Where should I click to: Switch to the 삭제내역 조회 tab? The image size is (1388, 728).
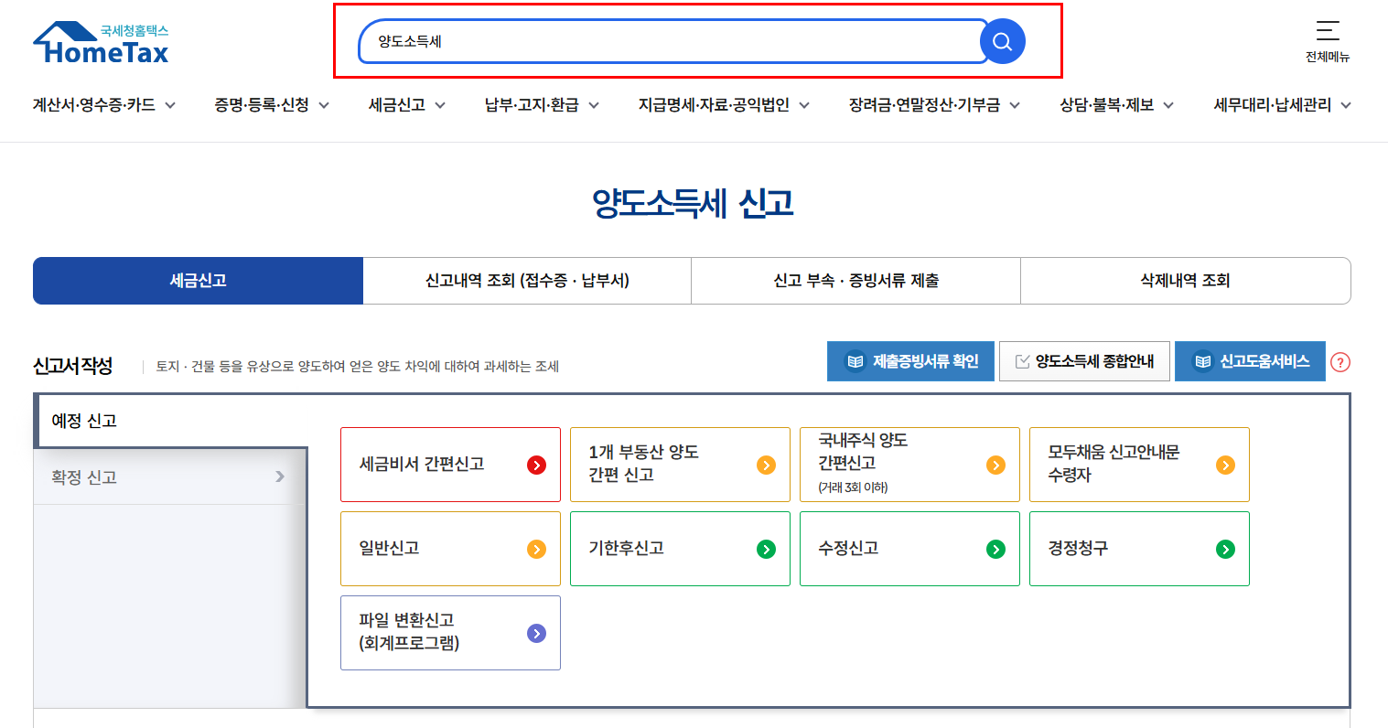(1184, 280)
